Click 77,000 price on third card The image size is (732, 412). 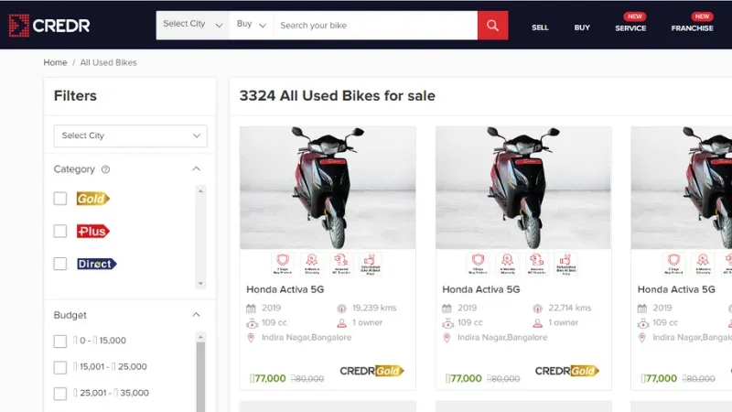click(x=659, y=378)
